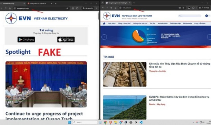Open the Tiết kiệm điện menu

point(175,24)
